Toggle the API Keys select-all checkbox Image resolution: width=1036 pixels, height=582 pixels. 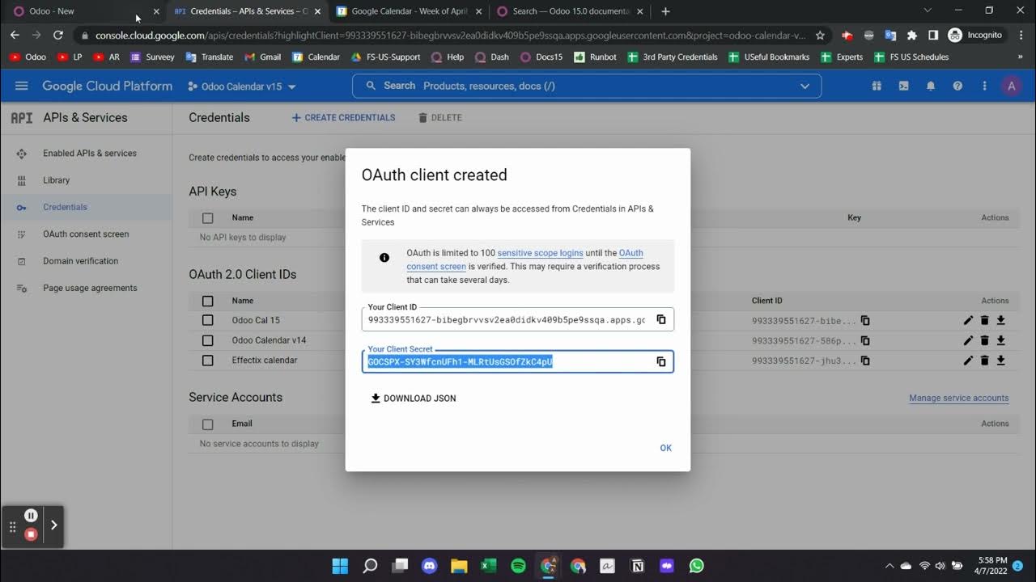tap(208, 217)
